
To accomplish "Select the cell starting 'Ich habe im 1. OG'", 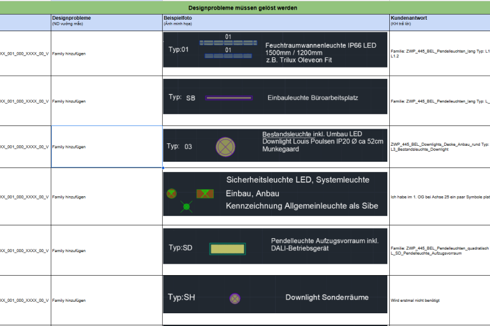I will coord(440,197).
